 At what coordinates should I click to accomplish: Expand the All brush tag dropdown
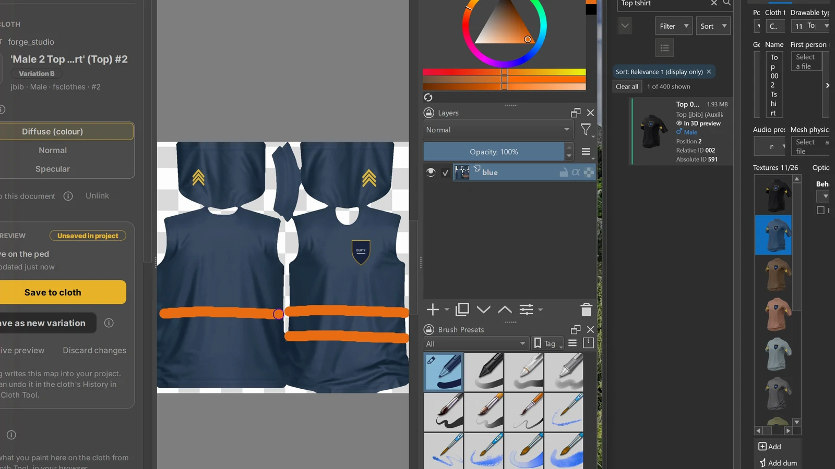tap(476, 343)
